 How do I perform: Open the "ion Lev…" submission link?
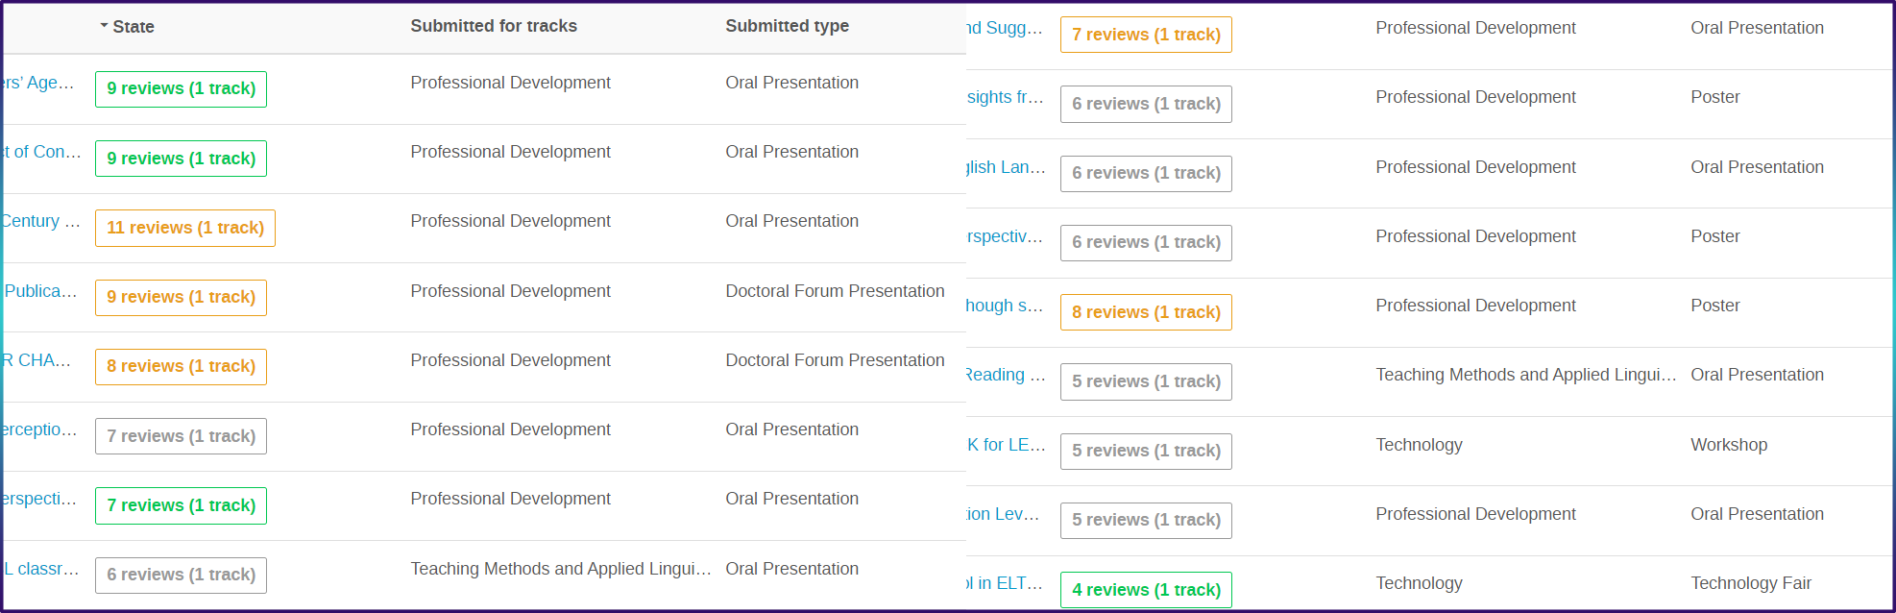pos(1004,514)
